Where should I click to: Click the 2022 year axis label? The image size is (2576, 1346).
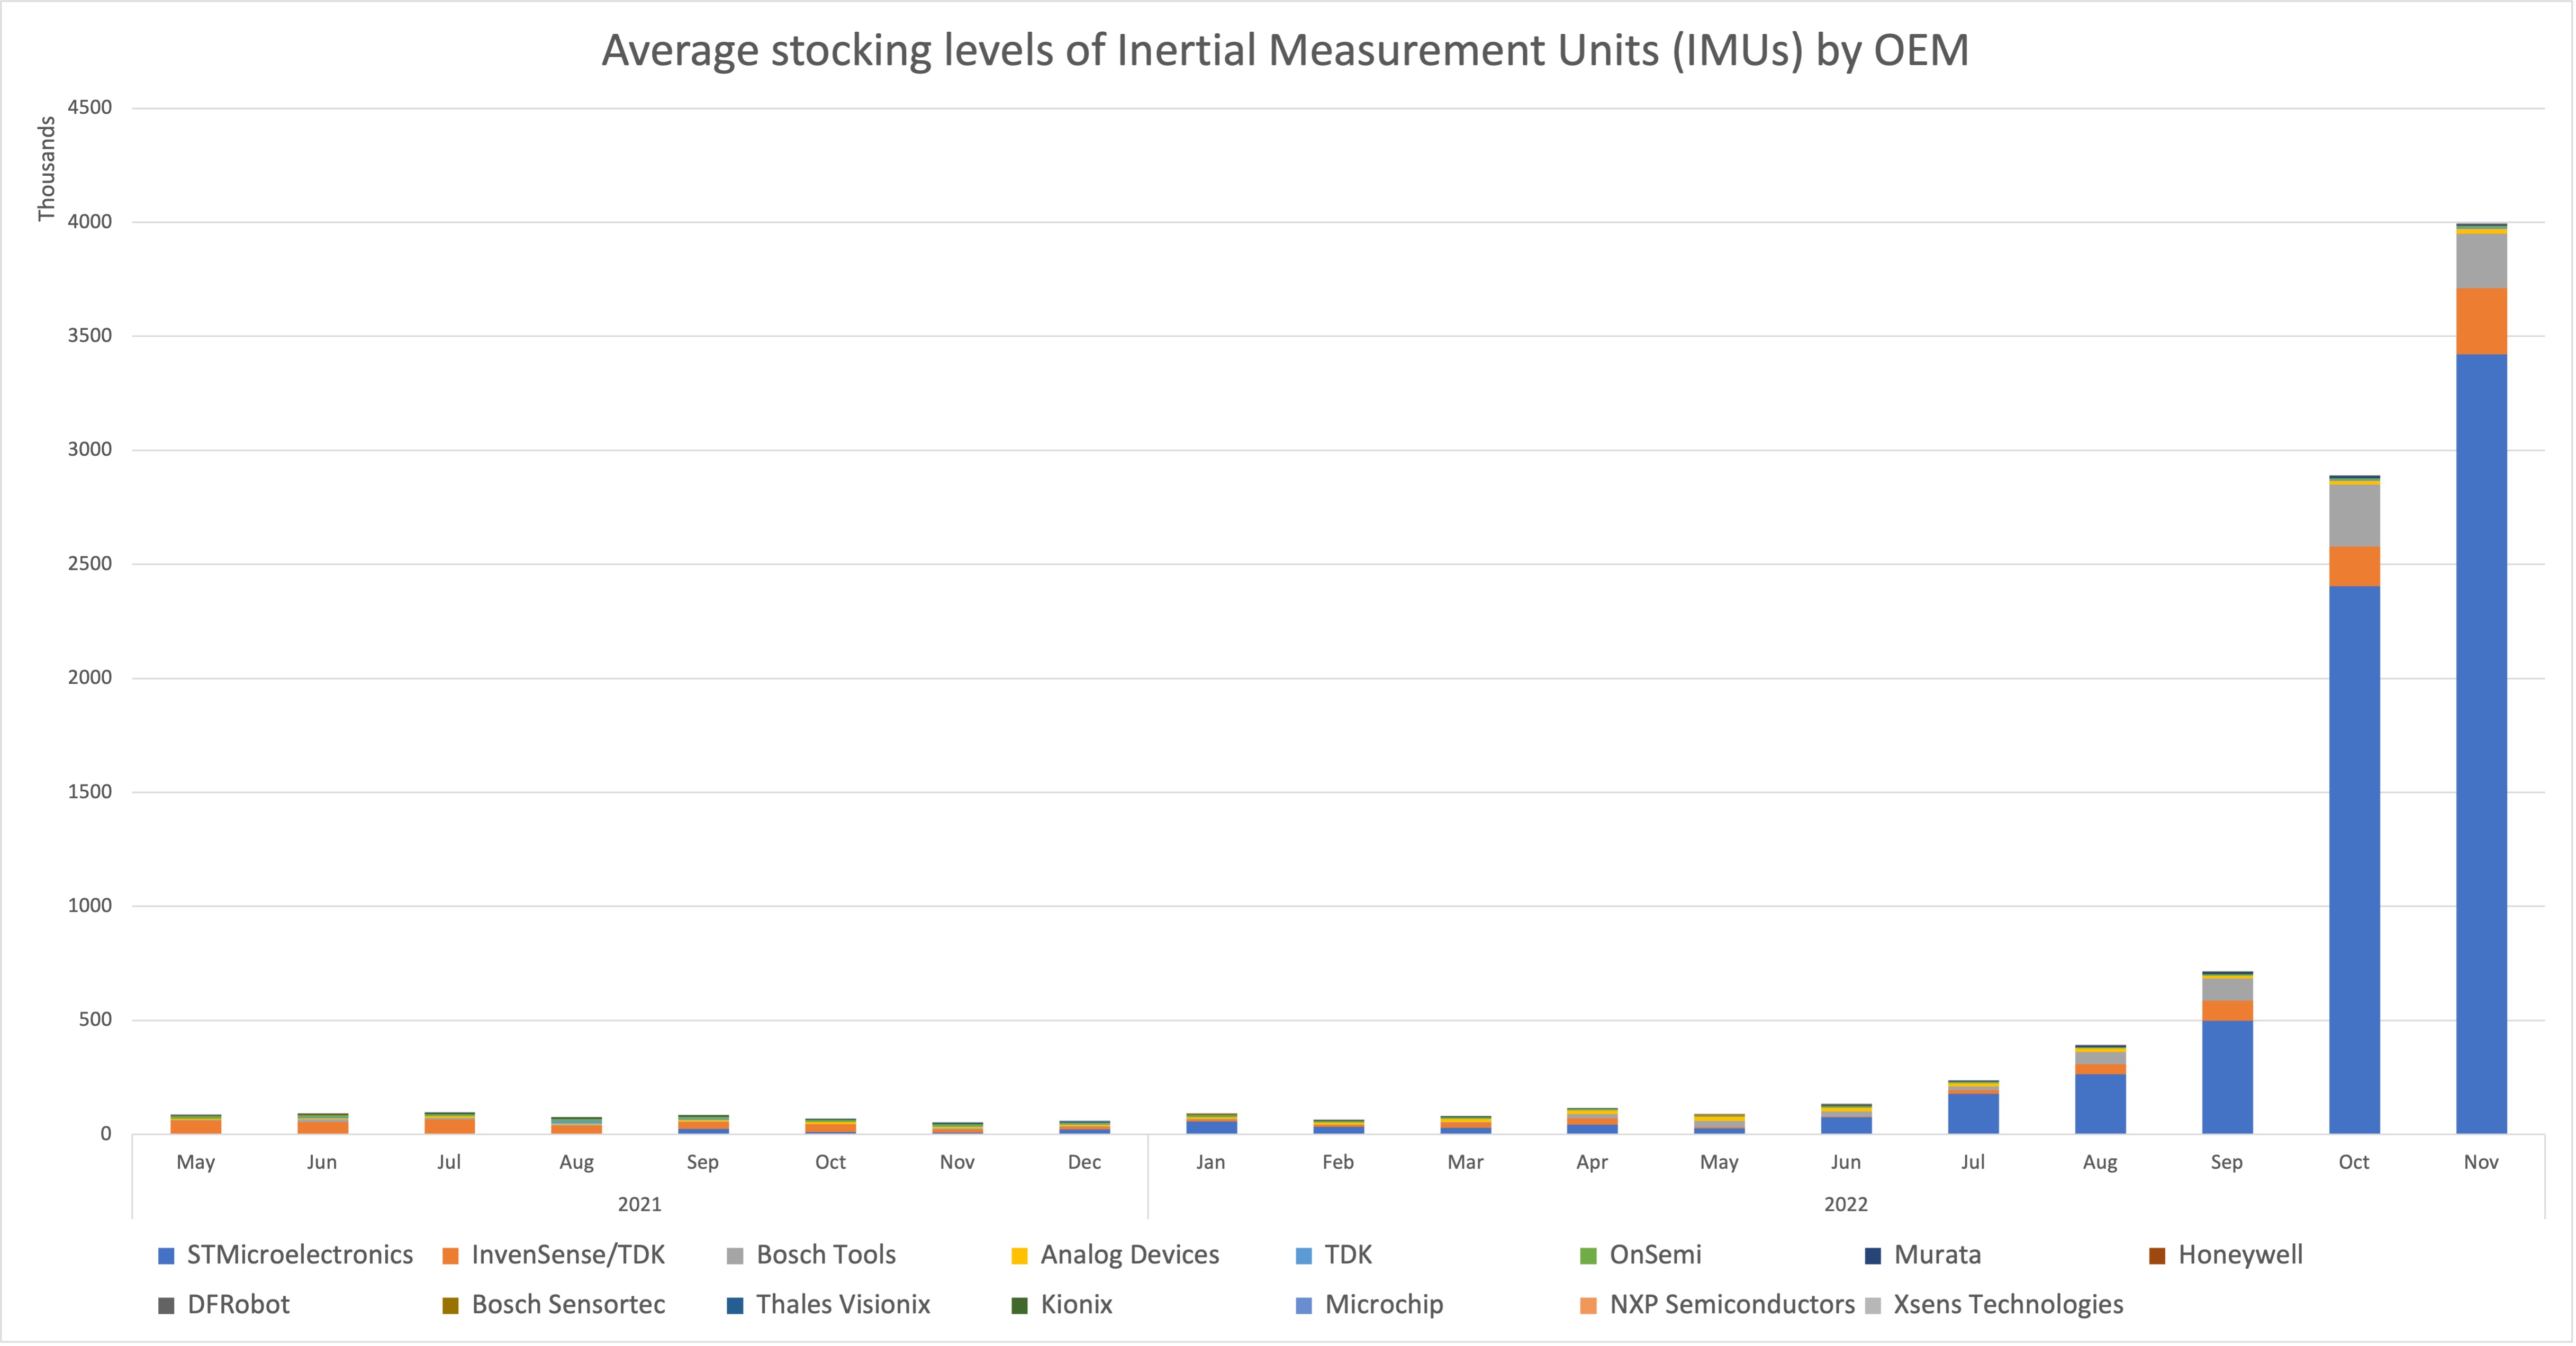(x=1845, y=1205)
